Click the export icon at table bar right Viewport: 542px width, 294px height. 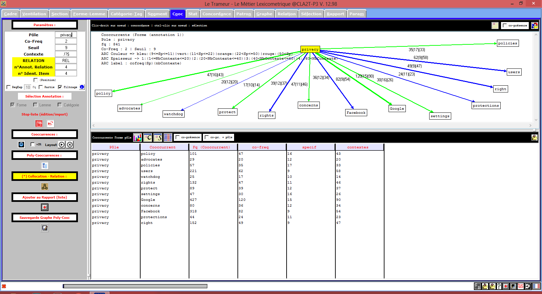click(x=535, y=137)
